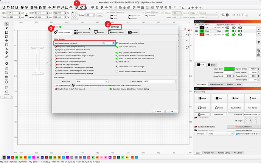Select Use Internal Load / Save Dialogs radio

pyautogui.click(x=117, y=67)
